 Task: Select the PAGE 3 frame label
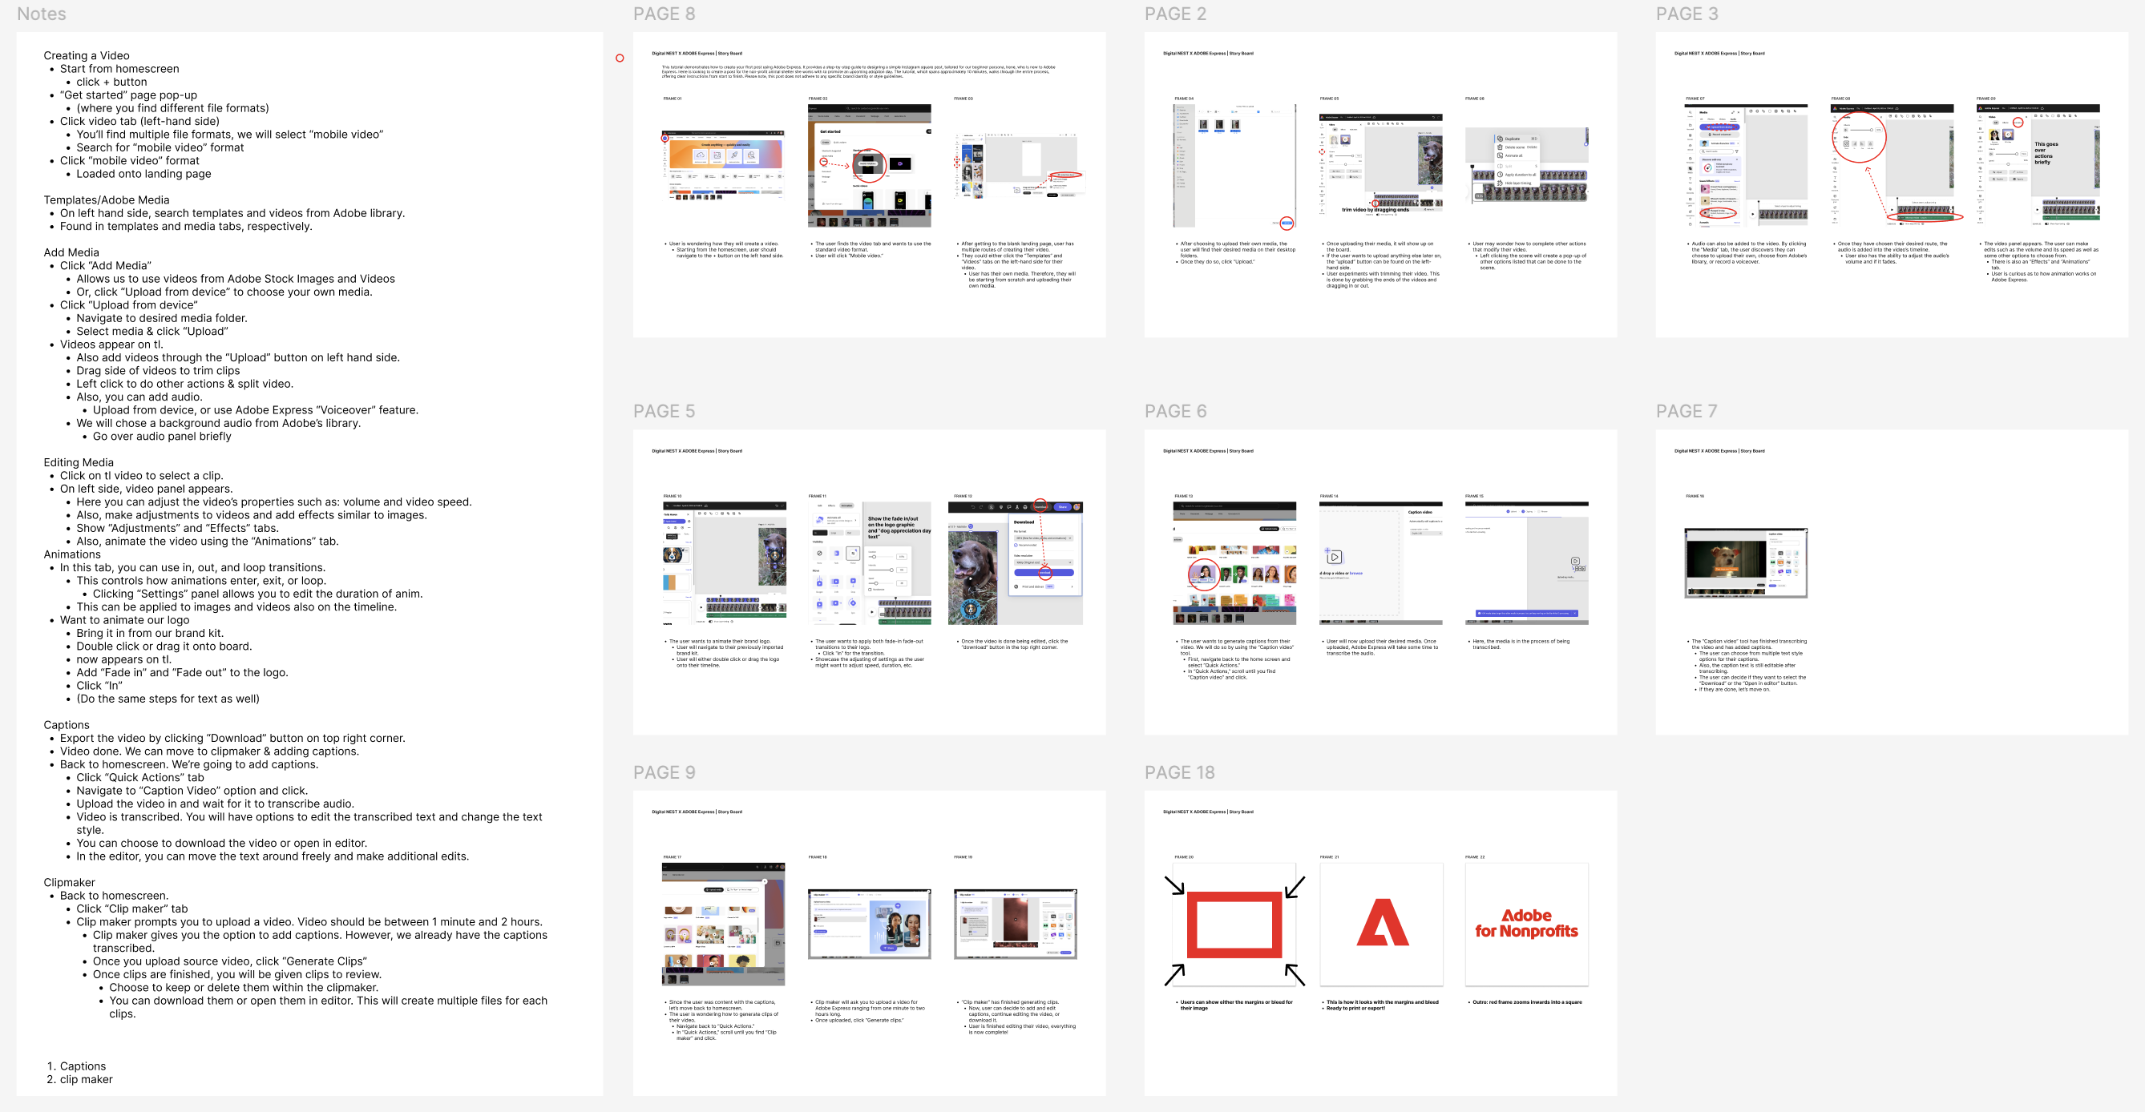click(x=1687, y=14)
